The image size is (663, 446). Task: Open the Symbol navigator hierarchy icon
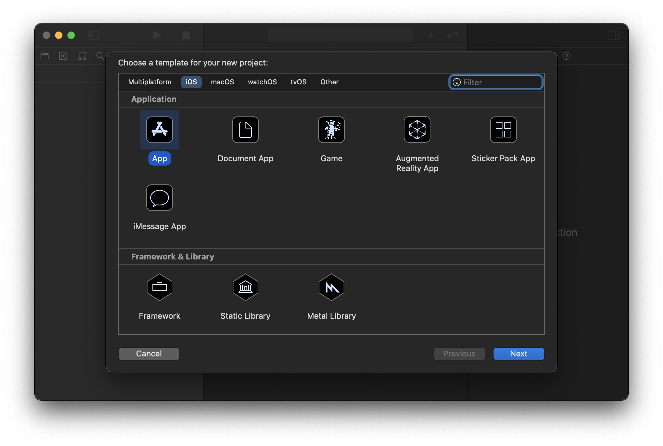pos(82,56)
